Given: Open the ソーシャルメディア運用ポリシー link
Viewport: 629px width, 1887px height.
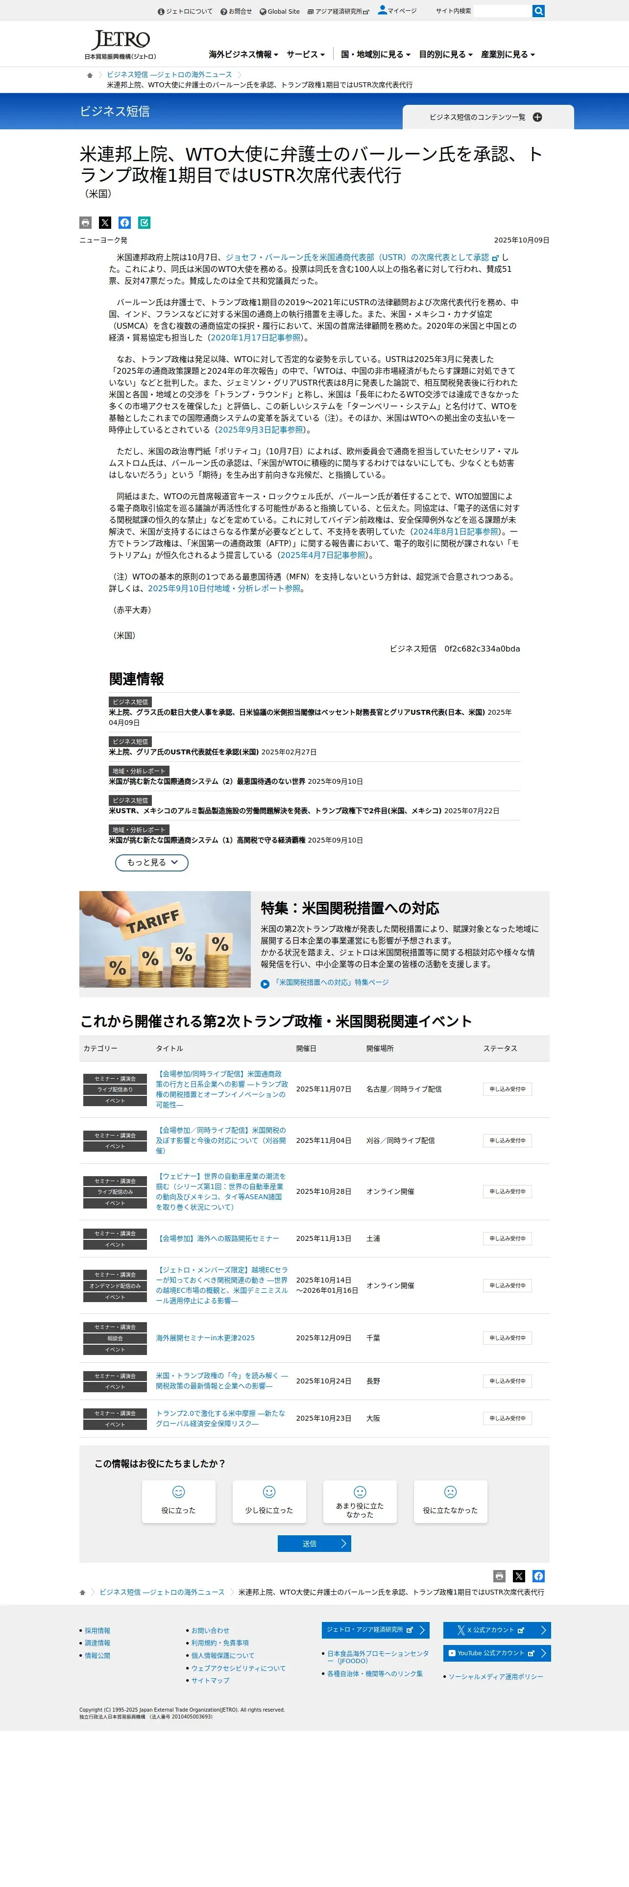Looking at the screenshot, I should click(x=496, y=1677).
